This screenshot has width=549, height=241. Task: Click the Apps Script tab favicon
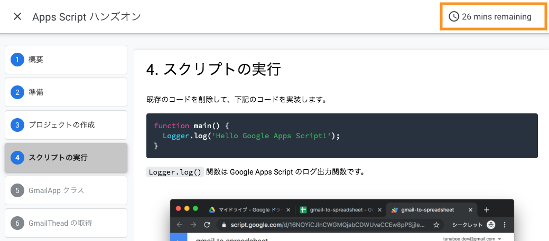395,210
